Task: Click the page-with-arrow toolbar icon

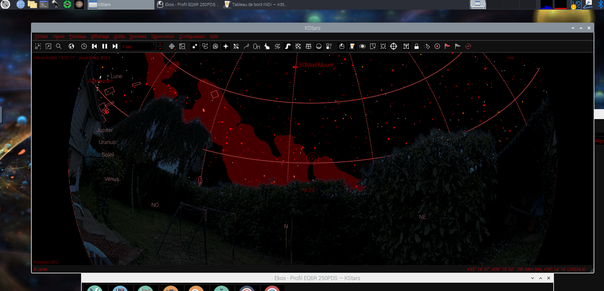Action: (x=373, y=47)
